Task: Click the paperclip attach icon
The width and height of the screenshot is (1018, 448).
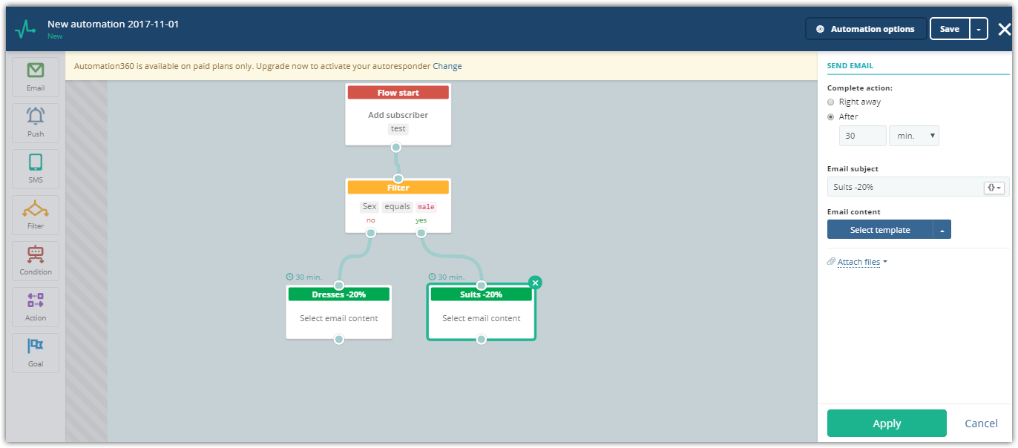Action: tap(831, 262)
